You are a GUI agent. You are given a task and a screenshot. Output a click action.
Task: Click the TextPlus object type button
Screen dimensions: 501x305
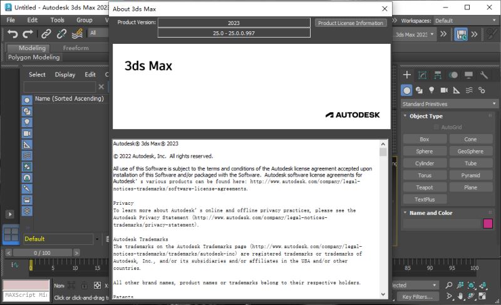[x=425, y=200]
